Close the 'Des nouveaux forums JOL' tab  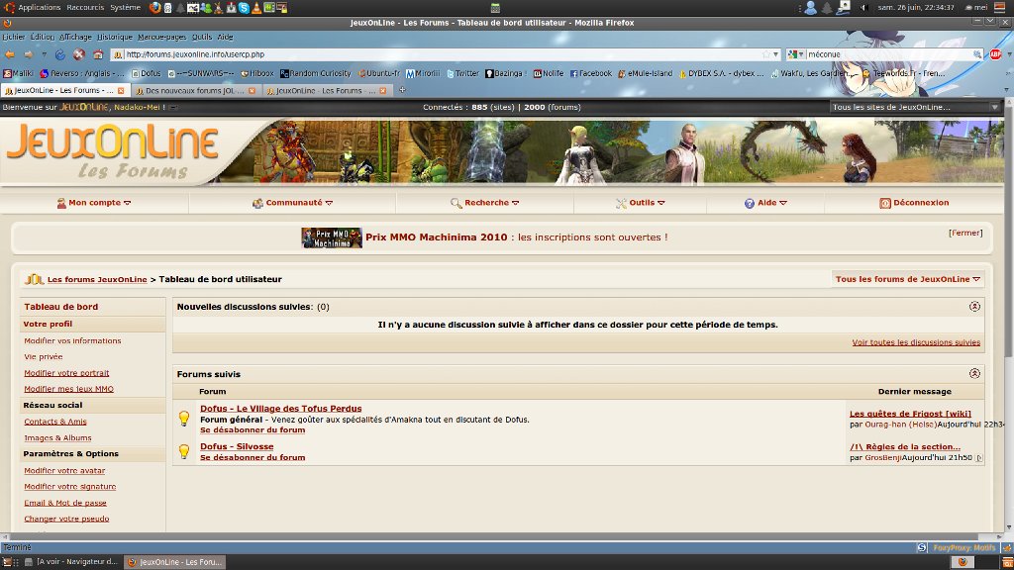pyautogui.click(x=253, y=90)
